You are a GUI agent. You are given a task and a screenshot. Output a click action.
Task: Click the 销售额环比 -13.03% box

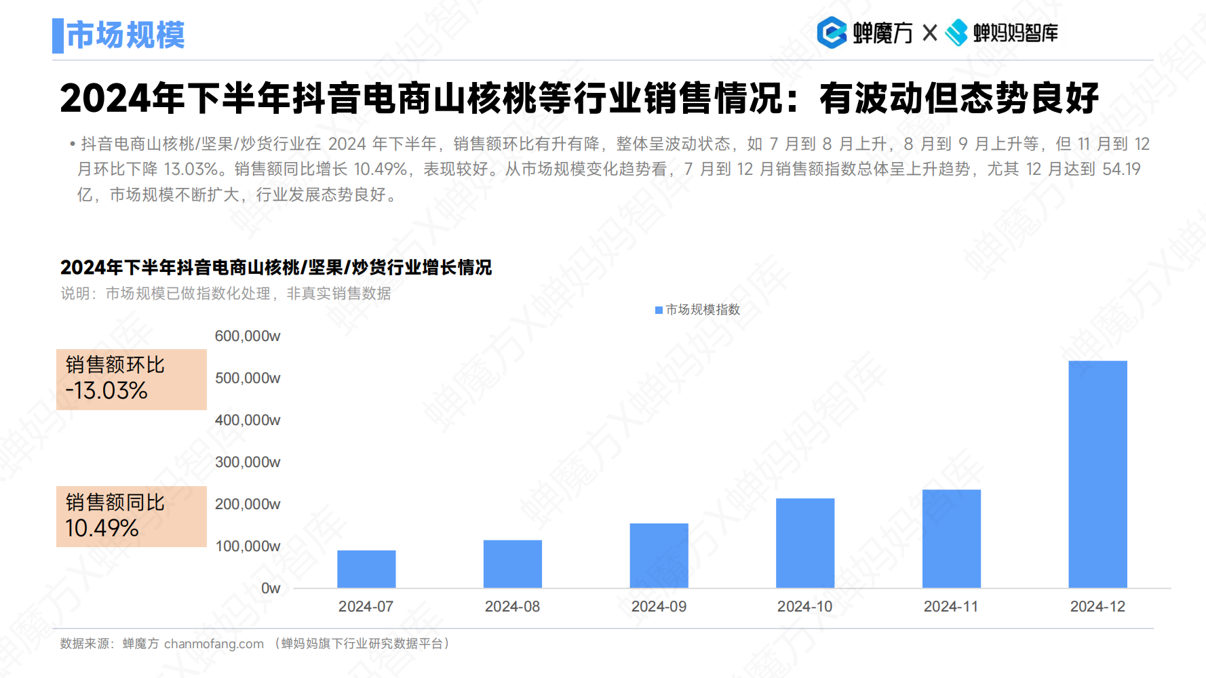pos(132,380)
